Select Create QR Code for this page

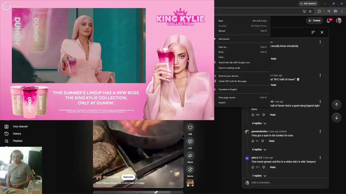pyautogui.click(x=242, y=81)
